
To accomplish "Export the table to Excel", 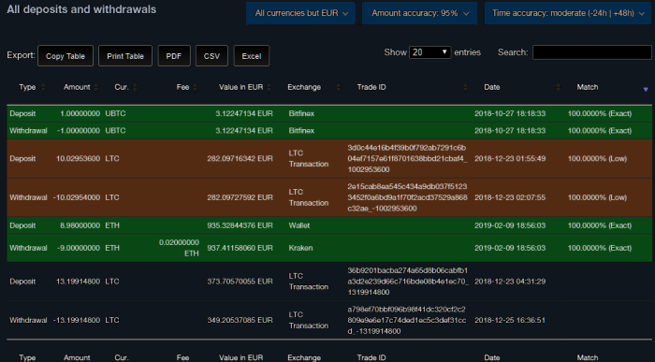I will pos(252,56).
